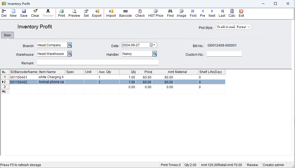Expand the Plot Style dropdown
The image size is (295, 168).
[249, 27]
